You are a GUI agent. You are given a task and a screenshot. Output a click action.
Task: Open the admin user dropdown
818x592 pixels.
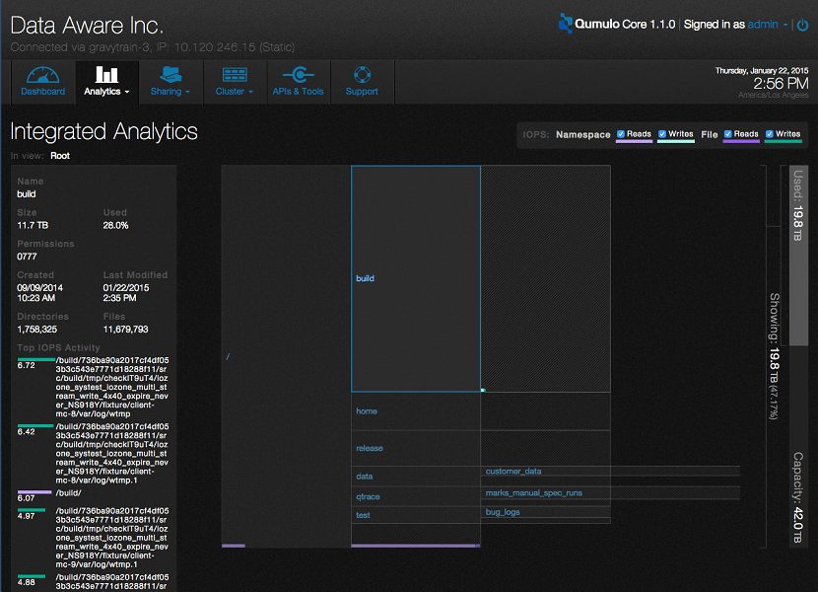click(768, 25)
